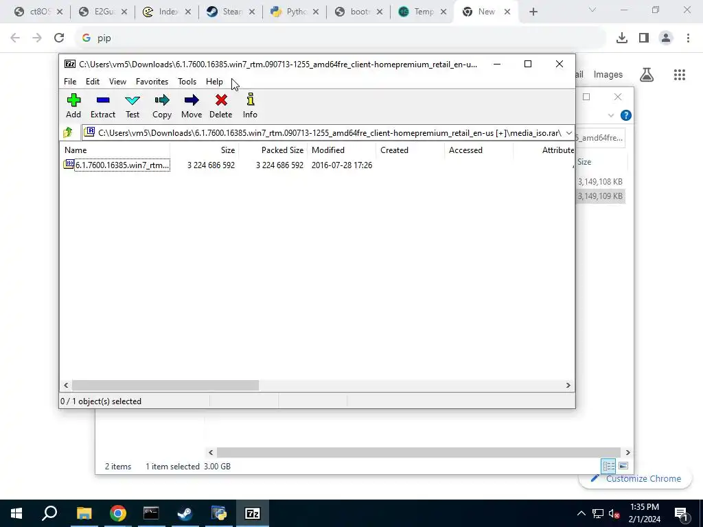Switch to the E2Gu tab
The width and height of the screenshot is (703, 527).
click(103, 12)
